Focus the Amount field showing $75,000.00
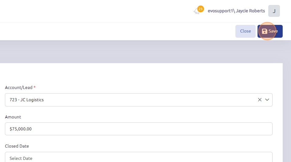Screen dimensions: 291x162 click(x=138, y=129)
